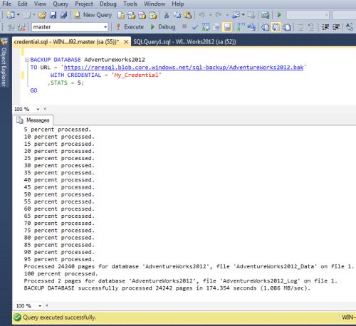Switch to the SQLQuery1.sql tab
This screenshot has height=326, width=356.
[x=184, y=42]
